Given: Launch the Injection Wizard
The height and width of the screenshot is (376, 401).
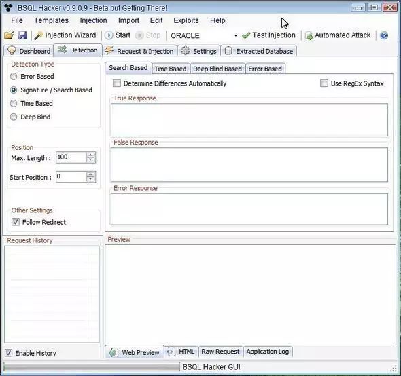Looking at the screenshot, I should pyautogui.click(x=65, y=35).
